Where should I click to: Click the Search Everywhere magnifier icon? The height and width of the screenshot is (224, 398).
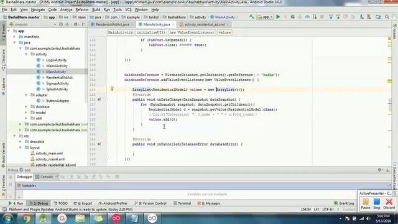coord(387,17)
